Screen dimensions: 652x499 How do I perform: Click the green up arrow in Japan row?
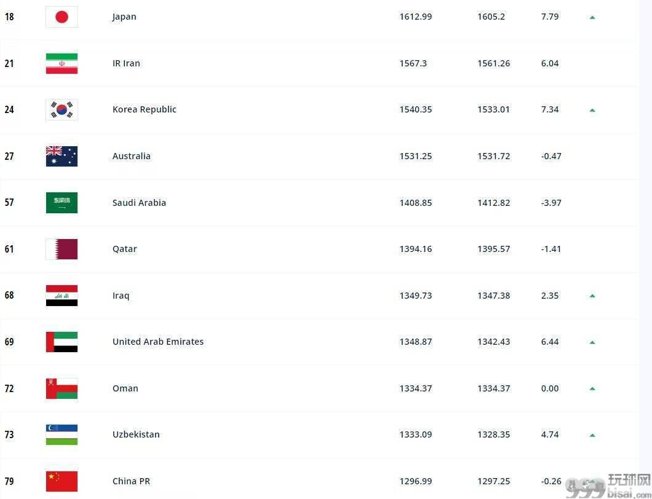click(x=592, y=17)
